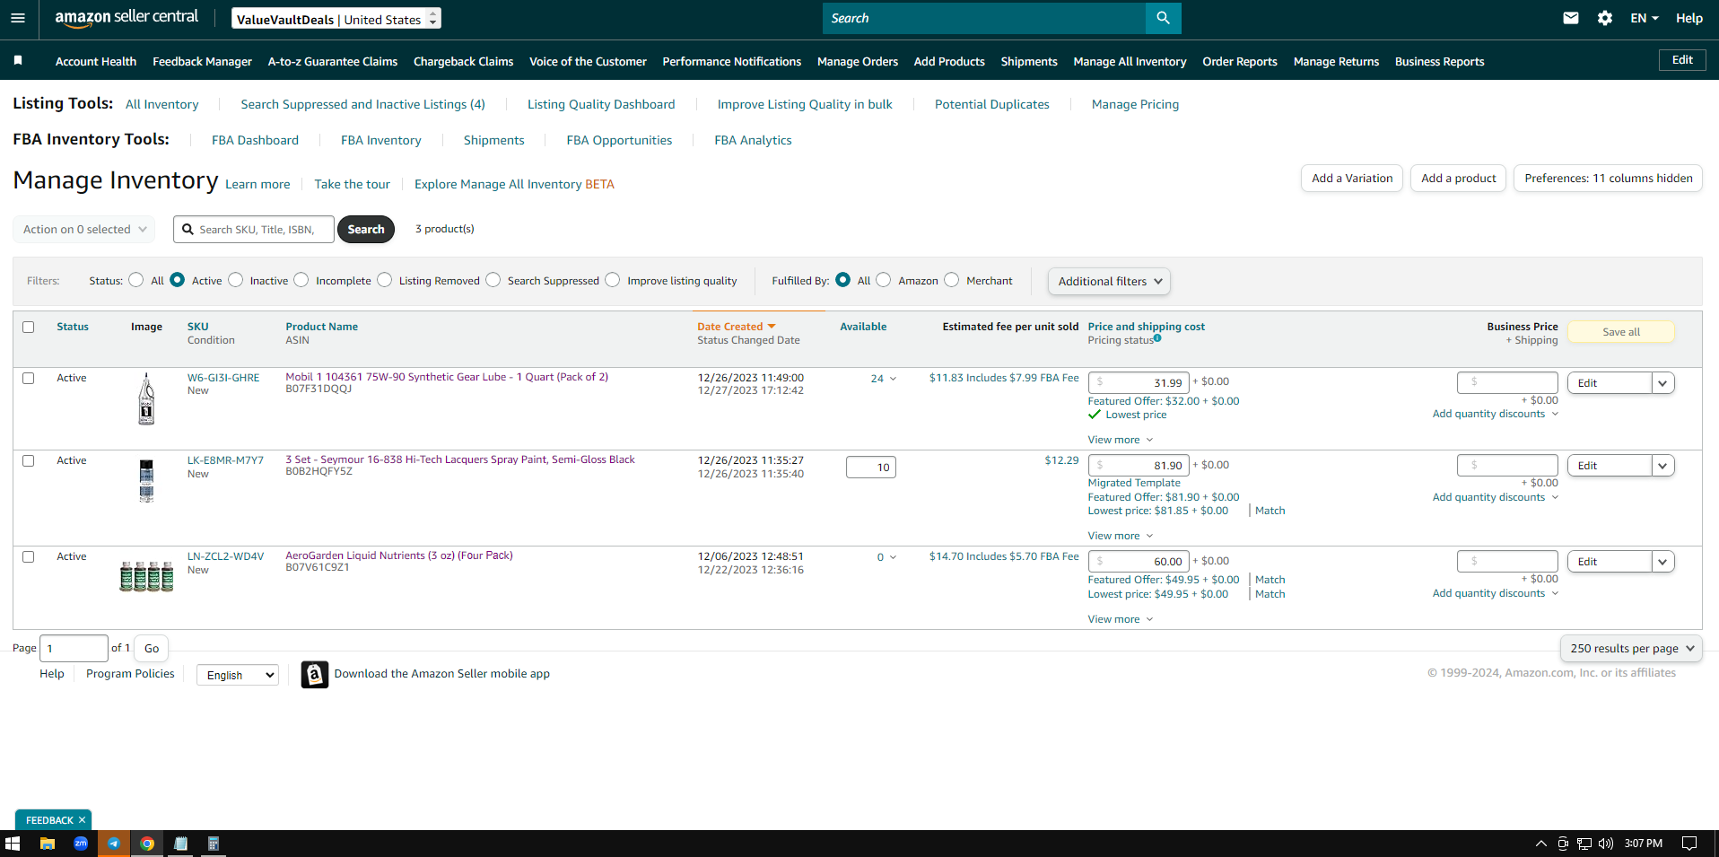Open Account Health in navigation bar

96,61
